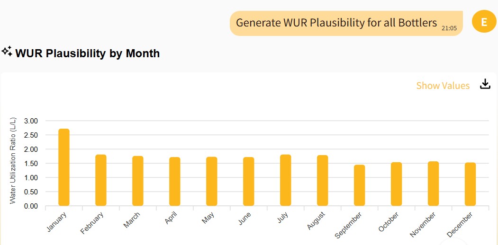Click the 21:05 message timestamp

click(449, 28)
